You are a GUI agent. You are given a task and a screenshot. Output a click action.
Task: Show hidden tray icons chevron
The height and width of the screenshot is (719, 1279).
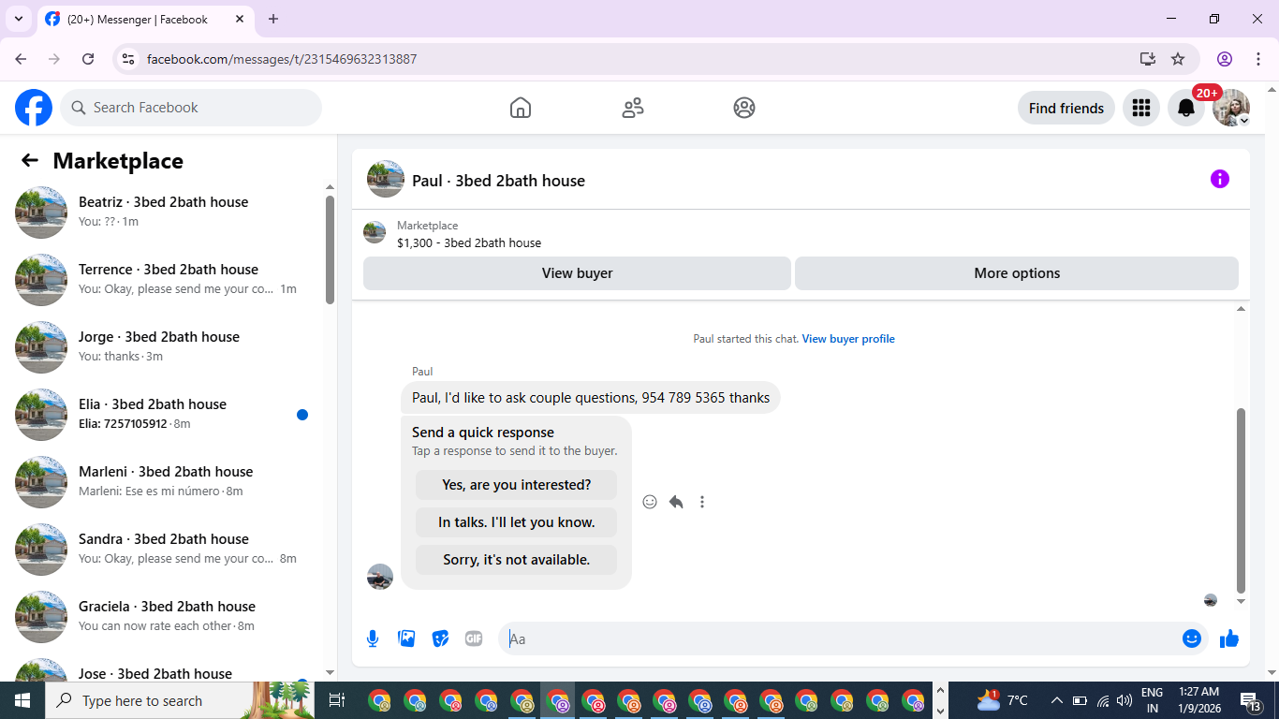1056,700
